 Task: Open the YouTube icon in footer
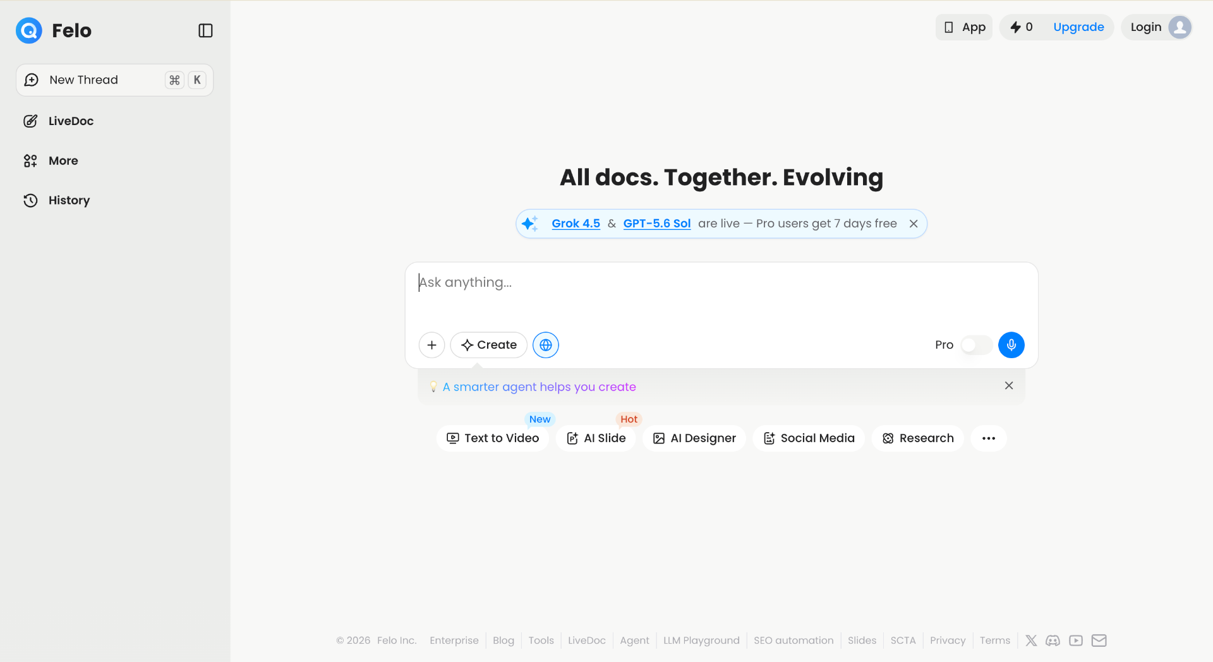[x=1076, y=641]
